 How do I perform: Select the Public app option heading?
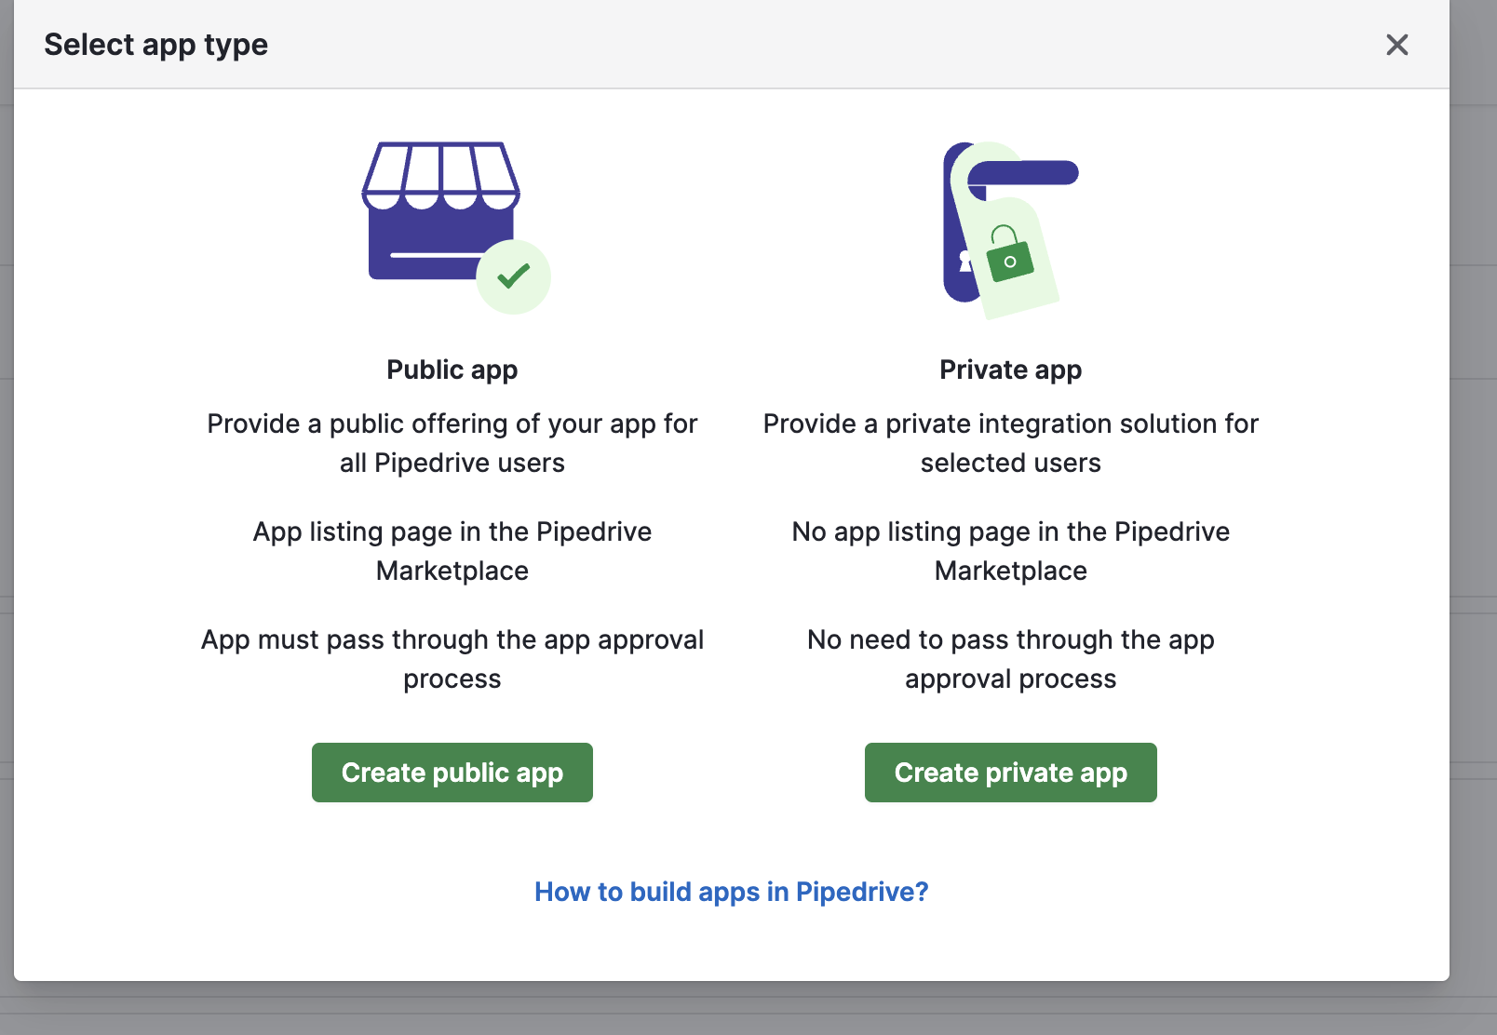click(452, 370)
